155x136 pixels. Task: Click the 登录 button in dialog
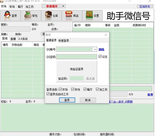coord(67,100)
